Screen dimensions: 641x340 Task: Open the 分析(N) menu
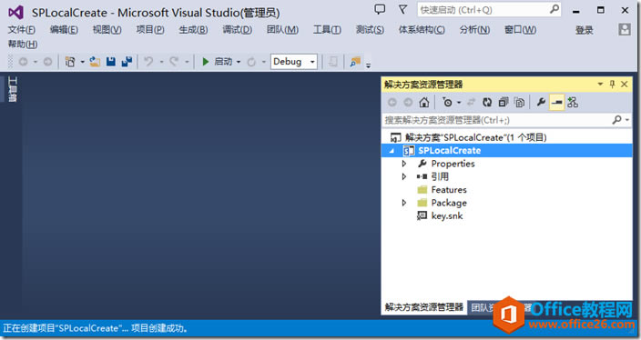point(474,29)
